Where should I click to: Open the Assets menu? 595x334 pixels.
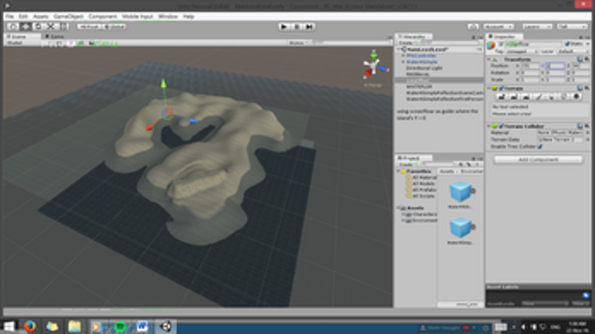(x=40, y=16)
